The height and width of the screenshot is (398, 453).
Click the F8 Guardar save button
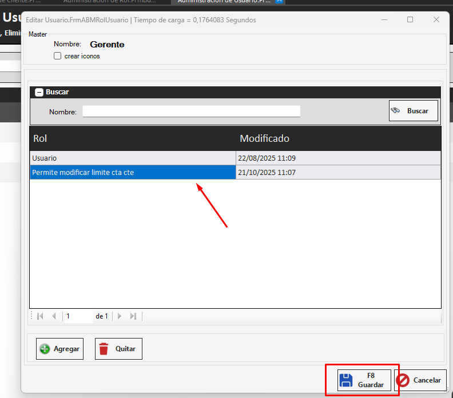[364, 380]
